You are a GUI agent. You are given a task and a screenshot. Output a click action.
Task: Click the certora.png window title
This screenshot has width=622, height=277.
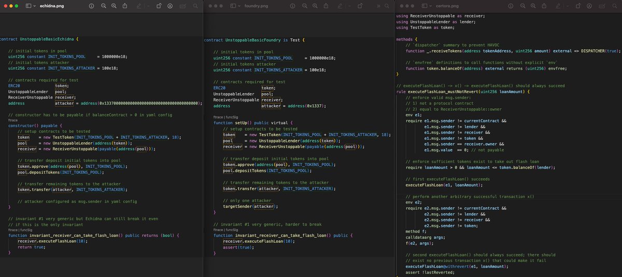(447, 6)
